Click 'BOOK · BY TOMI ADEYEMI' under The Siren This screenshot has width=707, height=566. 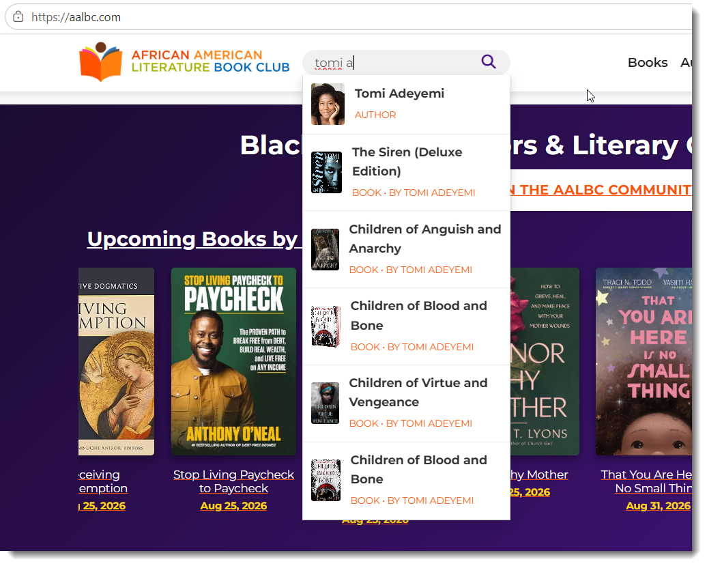click(414, 193)
